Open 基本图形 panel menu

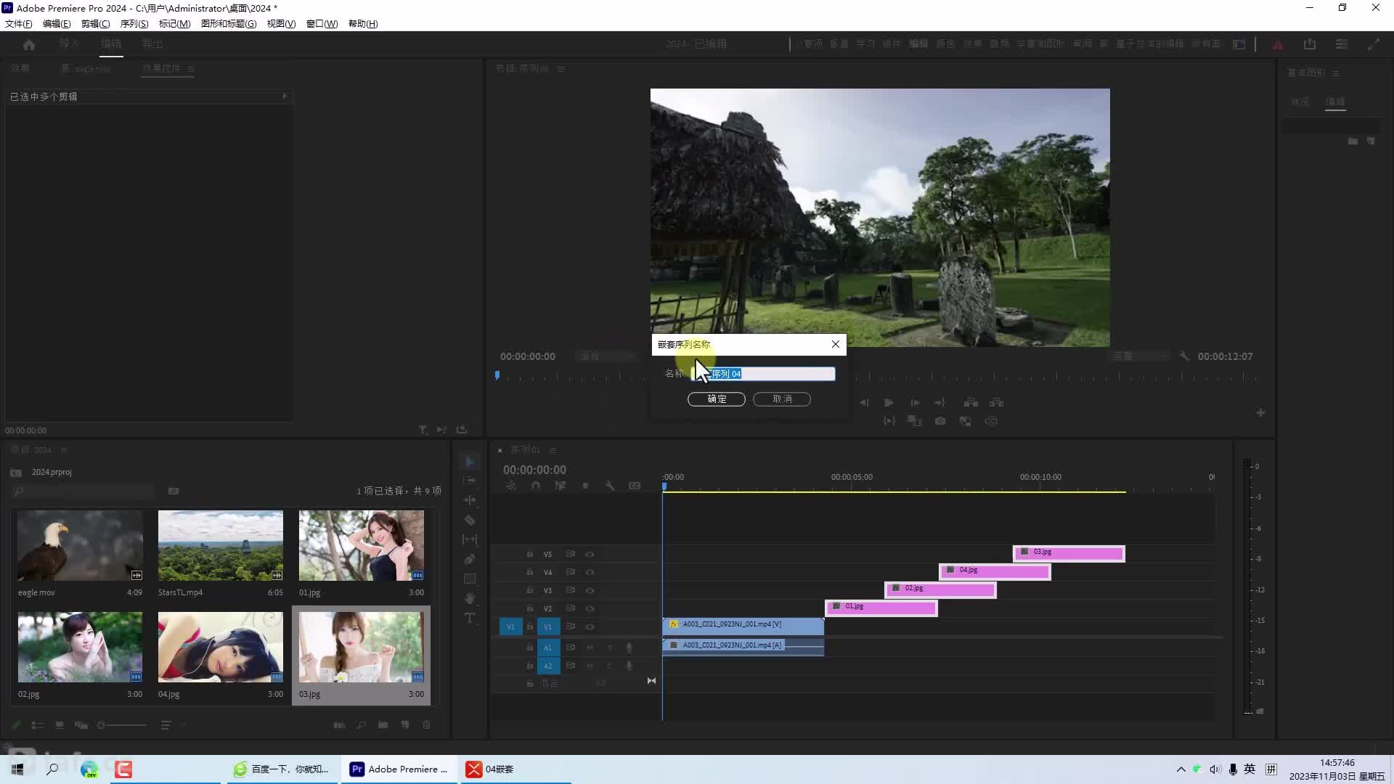tap(1336, 73)
